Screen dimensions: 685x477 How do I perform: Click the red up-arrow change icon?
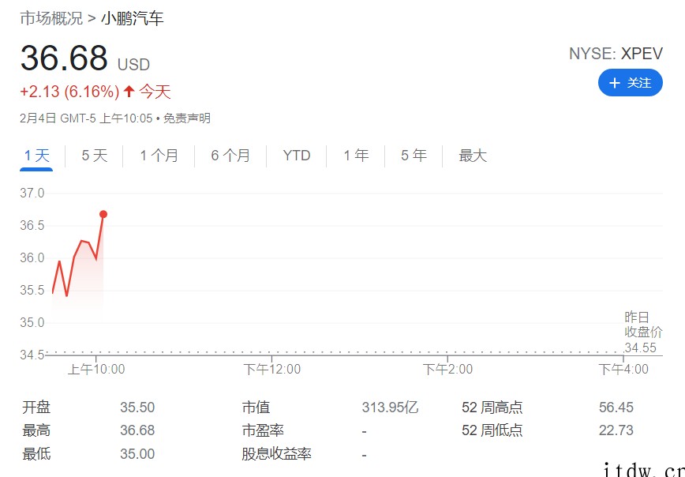click(129, 92)
